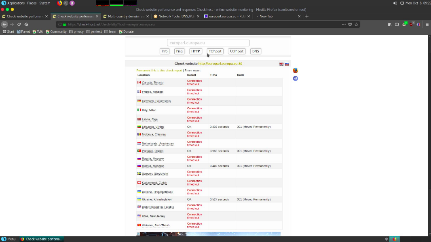
Task: Open the http://europarl.europa.eu:80 link
Action: (220, 64)
